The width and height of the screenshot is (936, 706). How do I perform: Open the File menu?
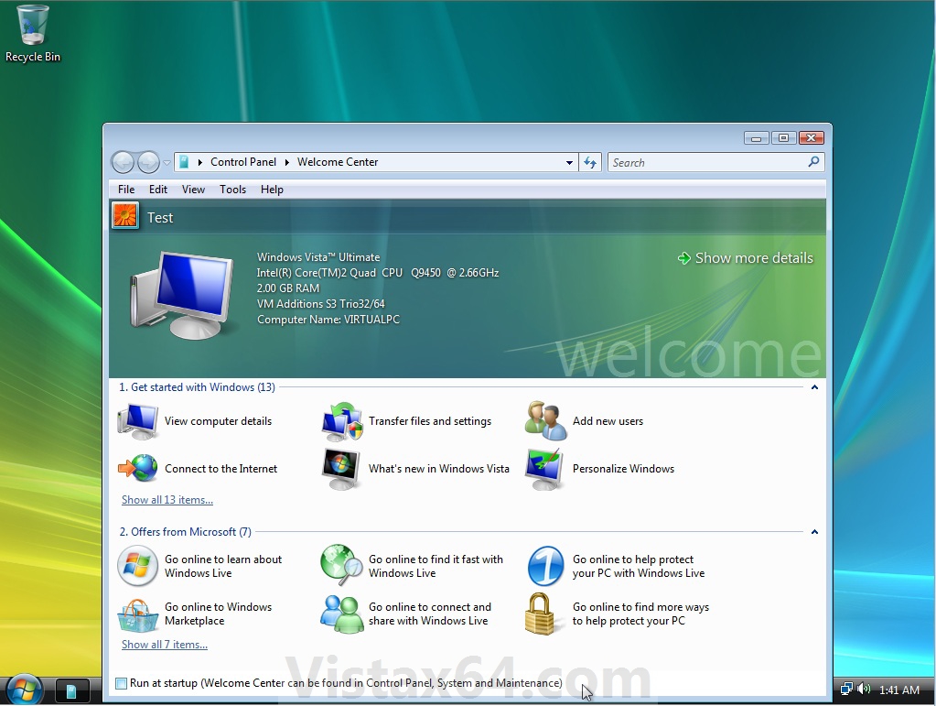tap(126, 190)
